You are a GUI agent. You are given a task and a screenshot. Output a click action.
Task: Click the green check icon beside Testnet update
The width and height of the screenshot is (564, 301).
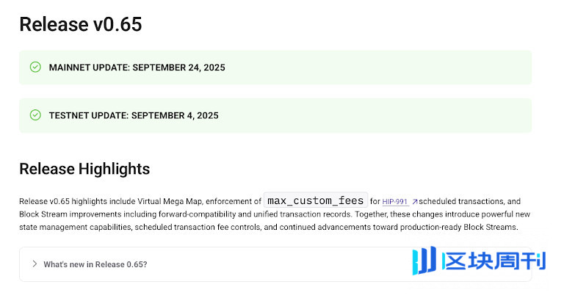tap(35, 115)
